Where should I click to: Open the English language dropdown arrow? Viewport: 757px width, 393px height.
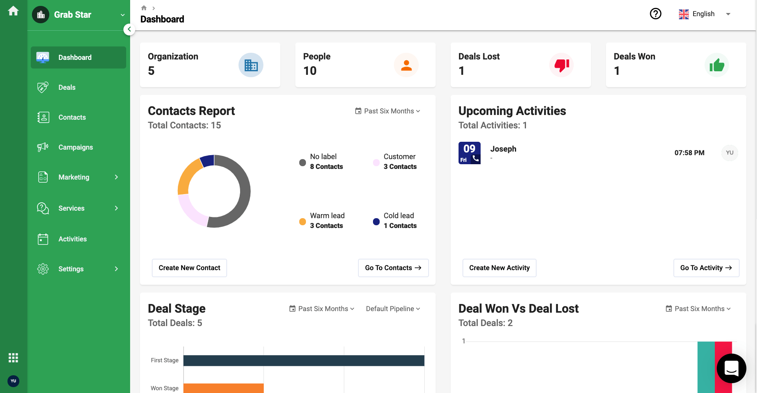(728, 14)
